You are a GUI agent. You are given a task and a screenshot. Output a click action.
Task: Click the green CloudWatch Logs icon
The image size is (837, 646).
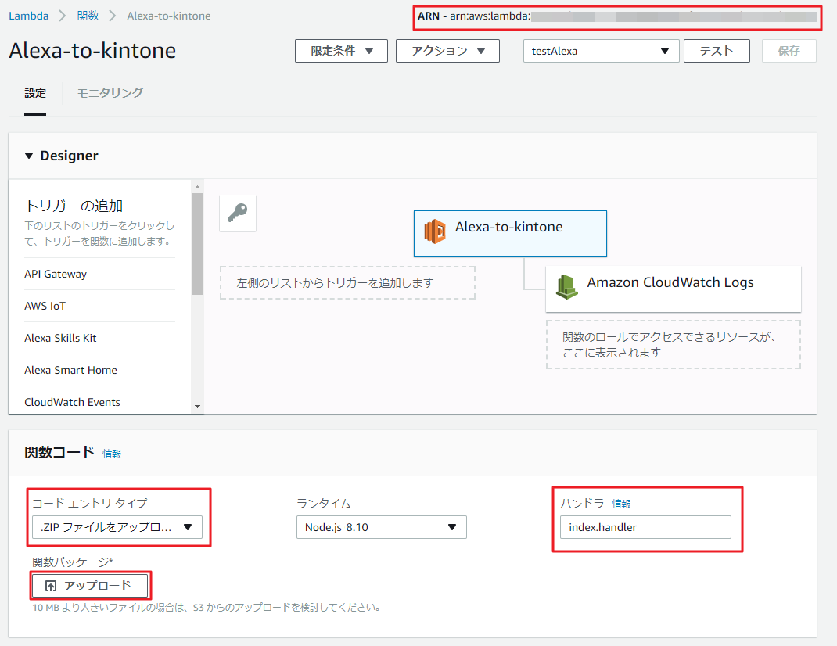click(566, 287)
